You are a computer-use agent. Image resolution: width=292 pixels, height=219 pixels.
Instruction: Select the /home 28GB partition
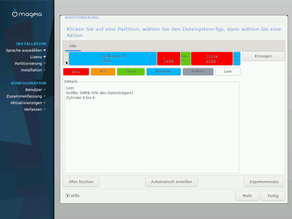pos(212,58)
